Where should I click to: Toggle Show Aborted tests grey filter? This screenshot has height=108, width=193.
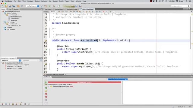tap(46, 100)
